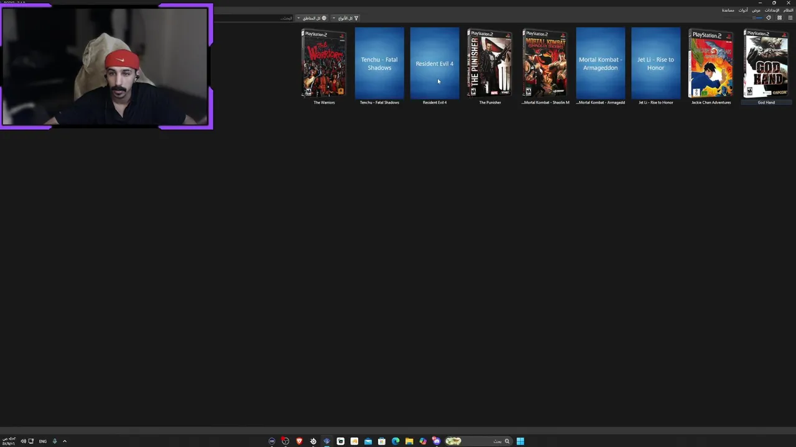Open the Windows Start button

click(x=521, y=441)
